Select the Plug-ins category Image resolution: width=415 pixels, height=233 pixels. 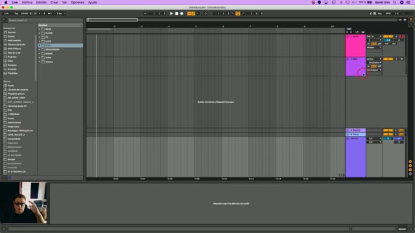pyautogui.click(x=12, y=57)
